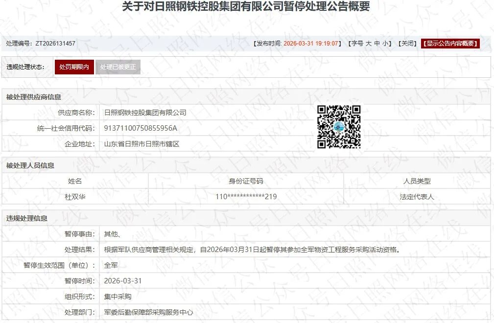Set font size to 大
Screen dimensions: 494x323
[368, 44]
